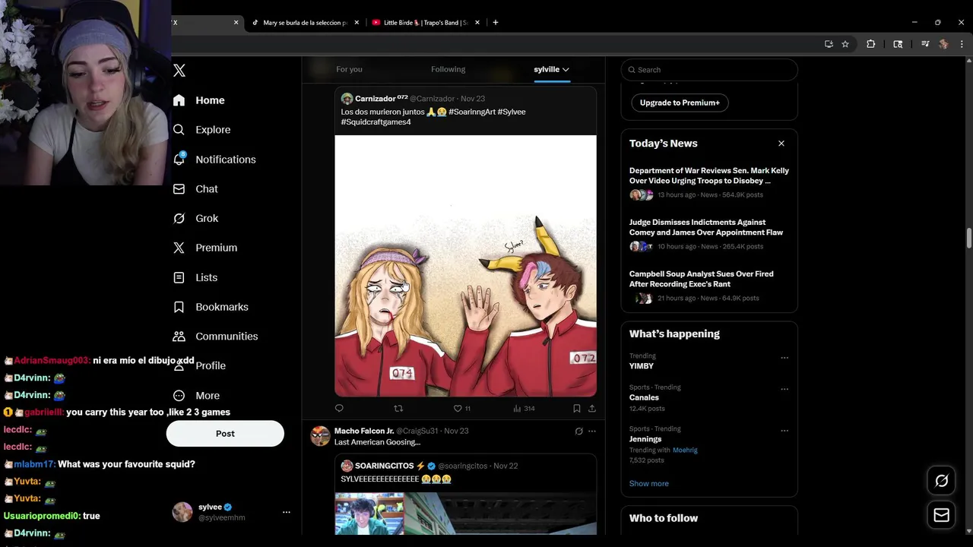Open the More menu in sidebar

point(197,396)
